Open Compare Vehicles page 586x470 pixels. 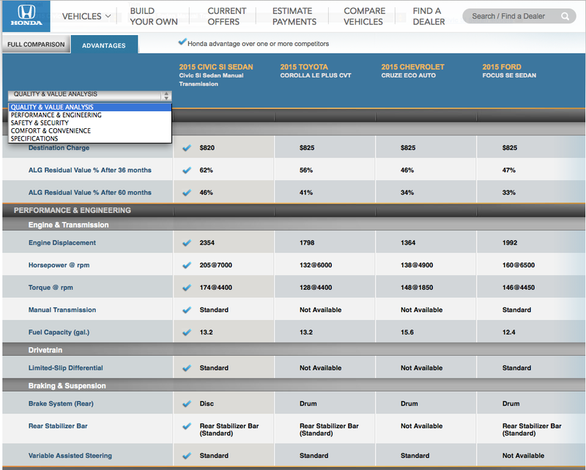pos(364,16)
